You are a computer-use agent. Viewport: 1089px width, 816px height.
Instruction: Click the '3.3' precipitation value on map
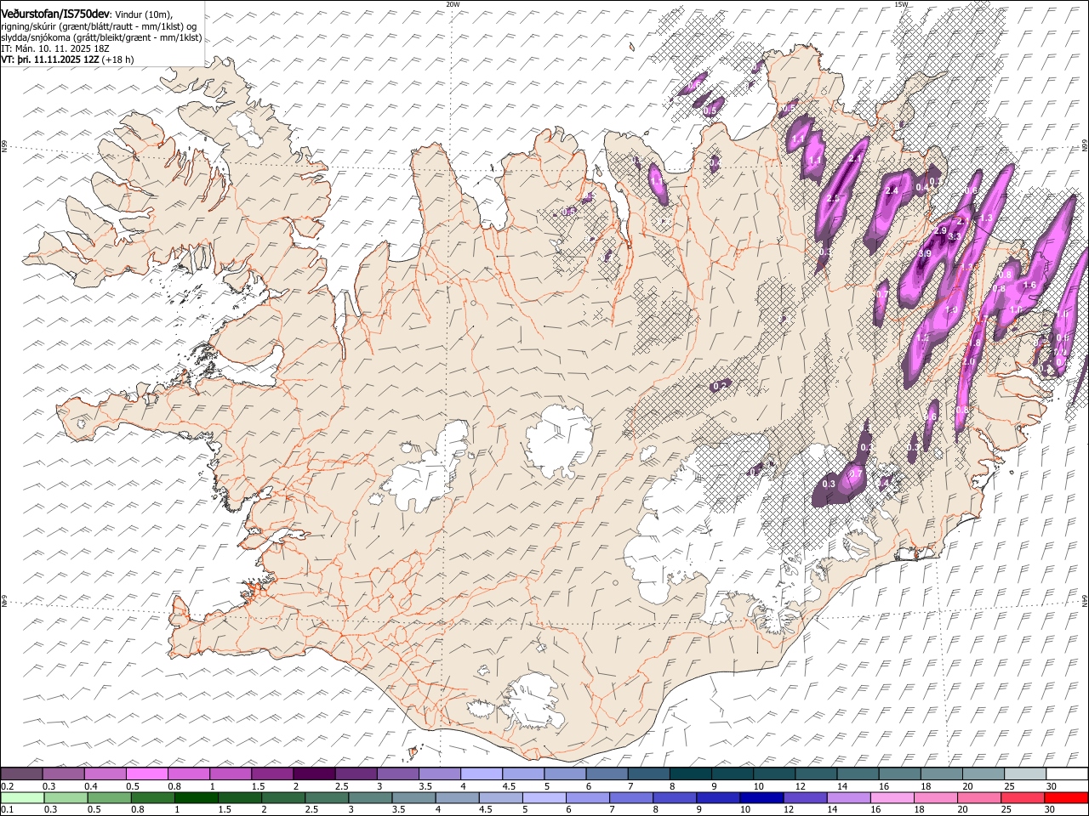point(955,236)
